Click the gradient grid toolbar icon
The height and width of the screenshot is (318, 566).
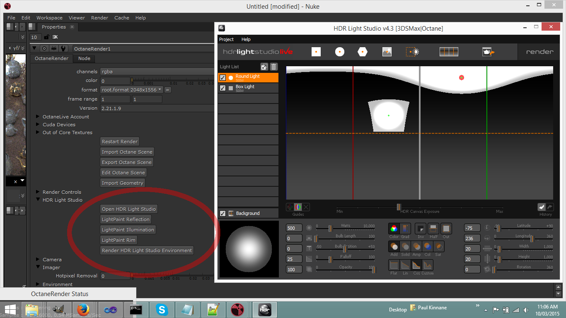[449, 52]
